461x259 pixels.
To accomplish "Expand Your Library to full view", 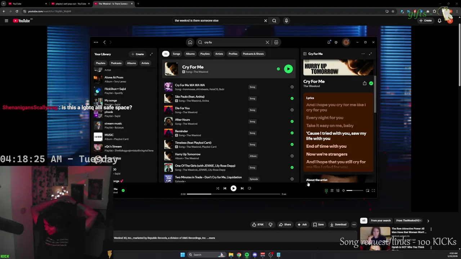I will pyautogui.click(x=151, y=54).
